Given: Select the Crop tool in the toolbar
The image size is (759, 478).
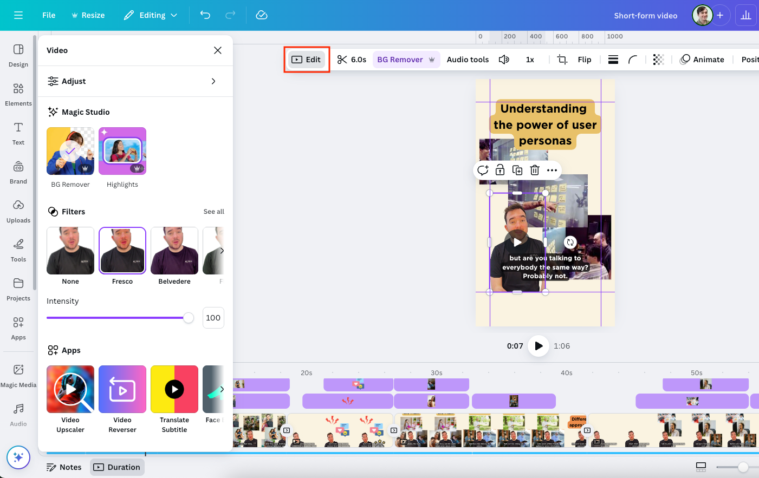Looking at the screenshot, I should (x=562, y=60).
